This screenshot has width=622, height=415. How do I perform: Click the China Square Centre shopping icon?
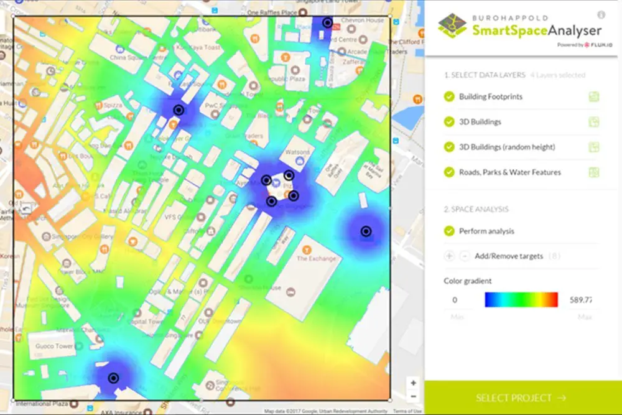(119, 49)
